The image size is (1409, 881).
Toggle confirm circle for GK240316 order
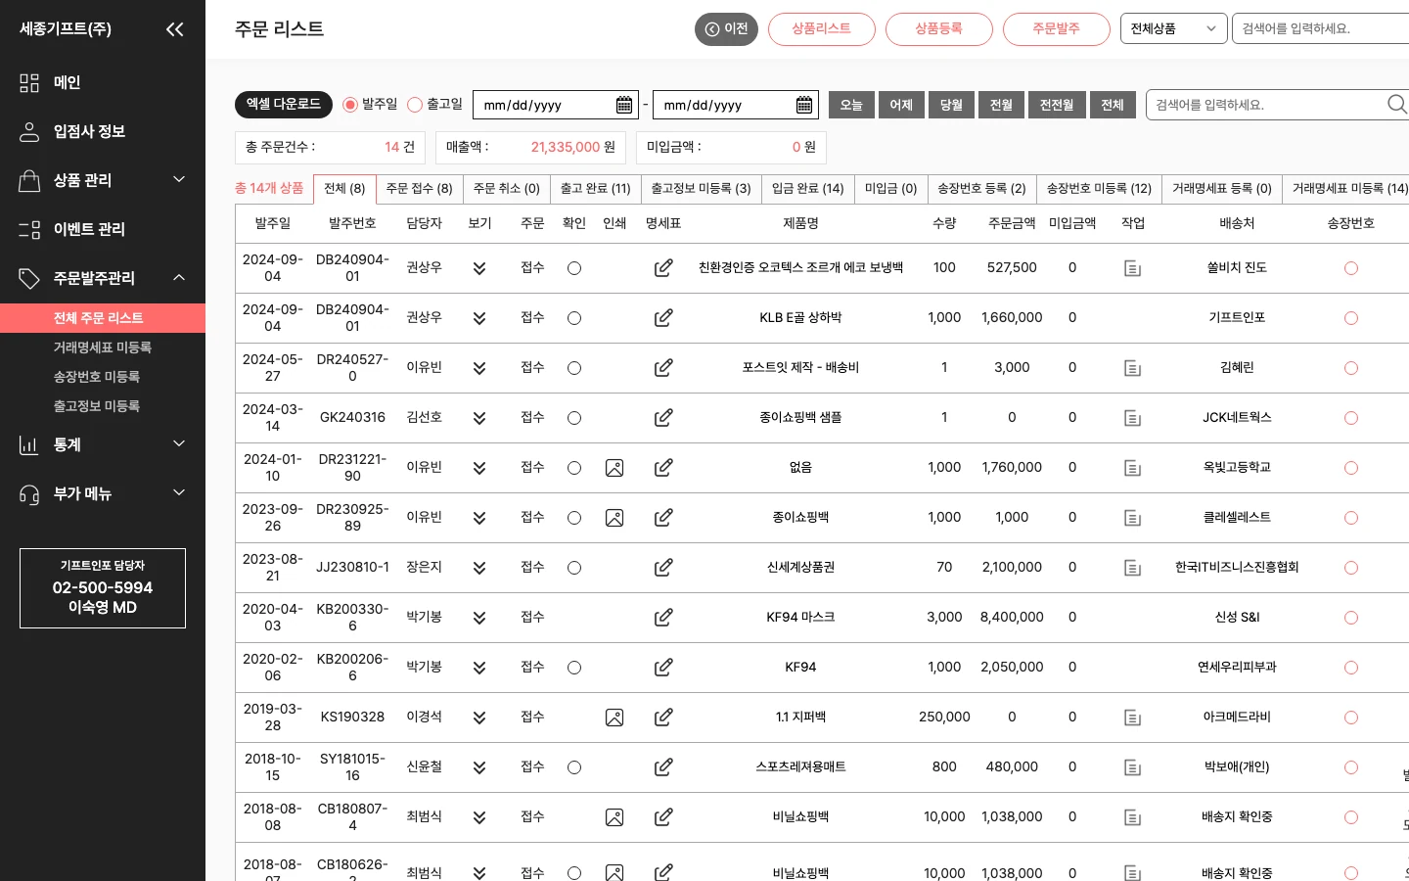(574, 418)
